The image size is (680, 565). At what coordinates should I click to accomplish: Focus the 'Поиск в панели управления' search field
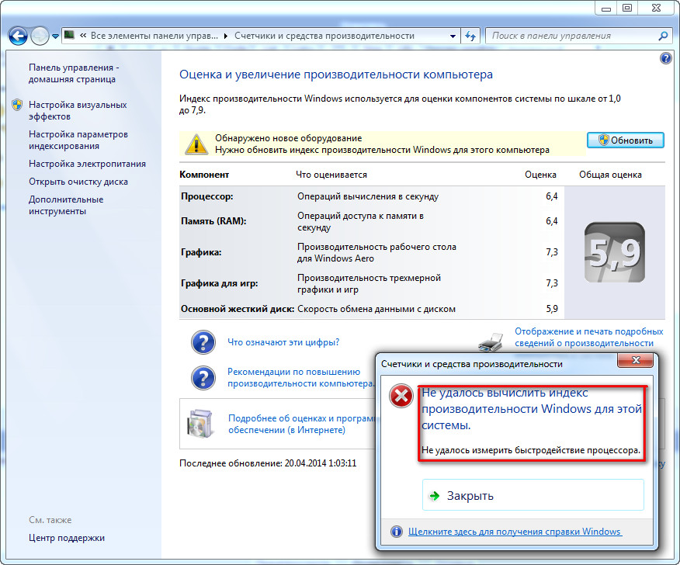tap(572, 36)
